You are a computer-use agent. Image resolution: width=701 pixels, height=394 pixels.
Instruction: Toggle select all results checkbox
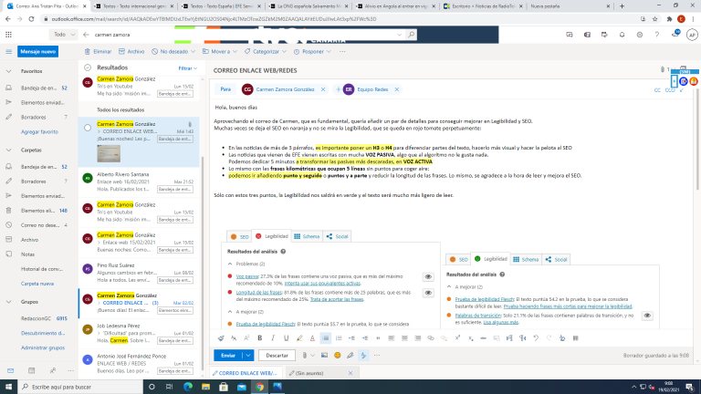88,67
